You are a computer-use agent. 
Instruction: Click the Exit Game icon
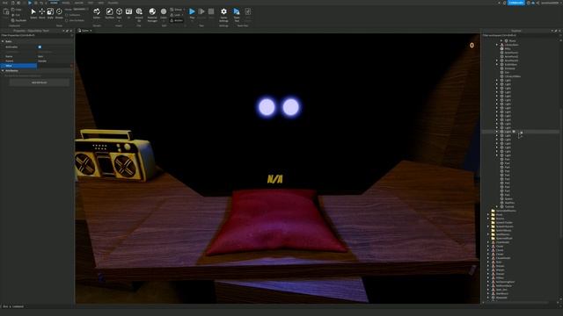248,11
